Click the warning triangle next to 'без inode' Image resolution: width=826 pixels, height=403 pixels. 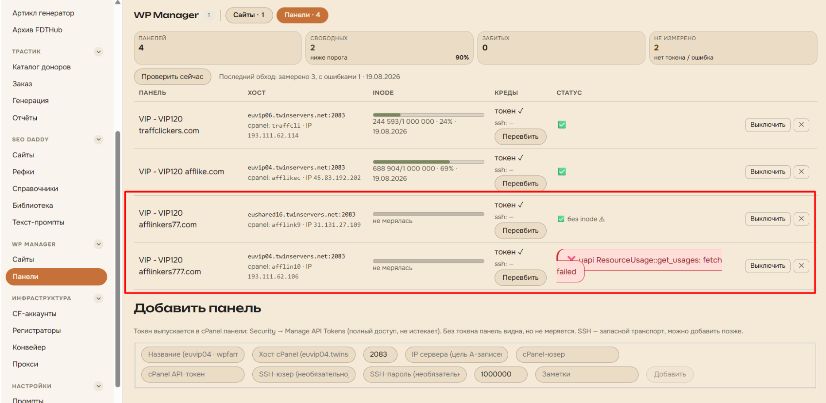pyautogui.click(x=602, y=219)
